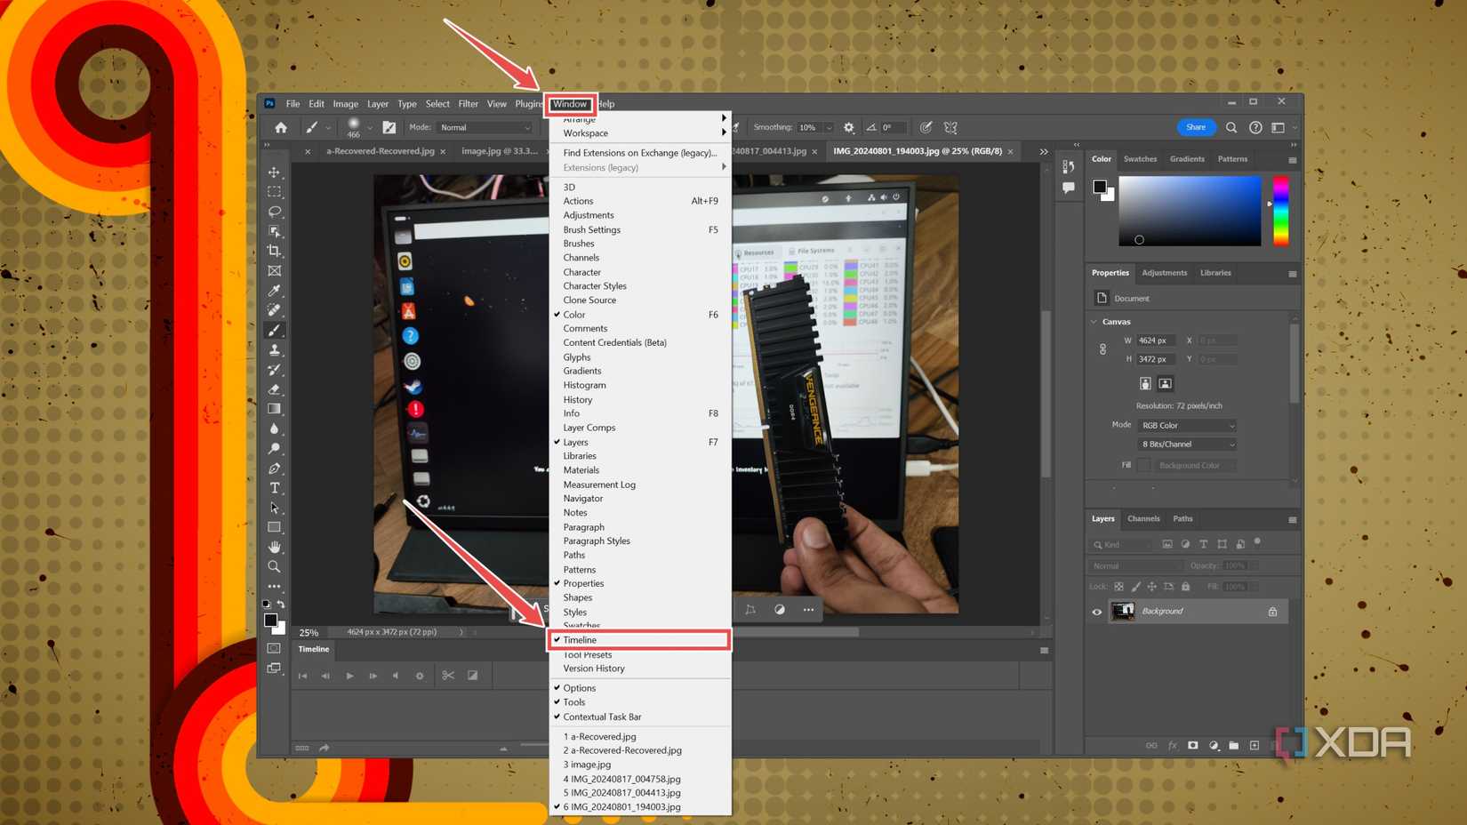Select the Eyedropper tool
Screen dimensions: 1467x825
pos(274,291)
